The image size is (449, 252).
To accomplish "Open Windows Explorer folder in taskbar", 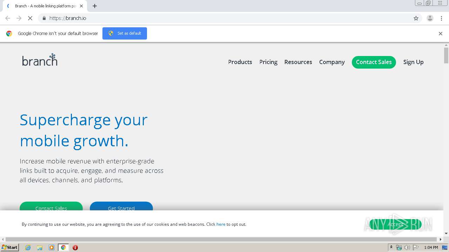I will [x=40, y=247].
